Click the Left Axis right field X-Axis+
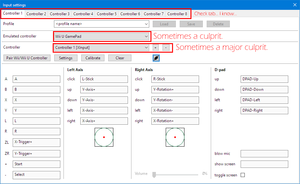Viewport: 300px width, 184px height. (x=104, y=121)
